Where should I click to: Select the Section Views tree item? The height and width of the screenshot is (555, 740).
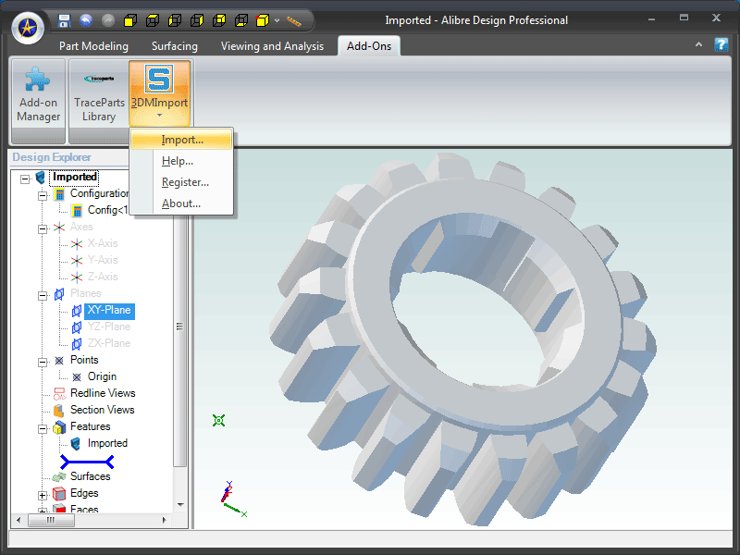click(x=102, y=410)
